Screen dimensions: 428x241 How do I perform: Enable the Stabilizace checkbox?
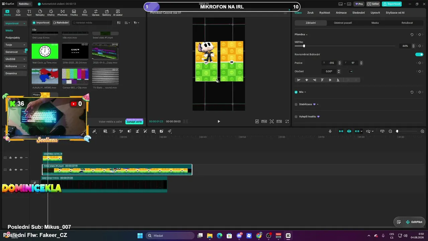tap(296, 104)
